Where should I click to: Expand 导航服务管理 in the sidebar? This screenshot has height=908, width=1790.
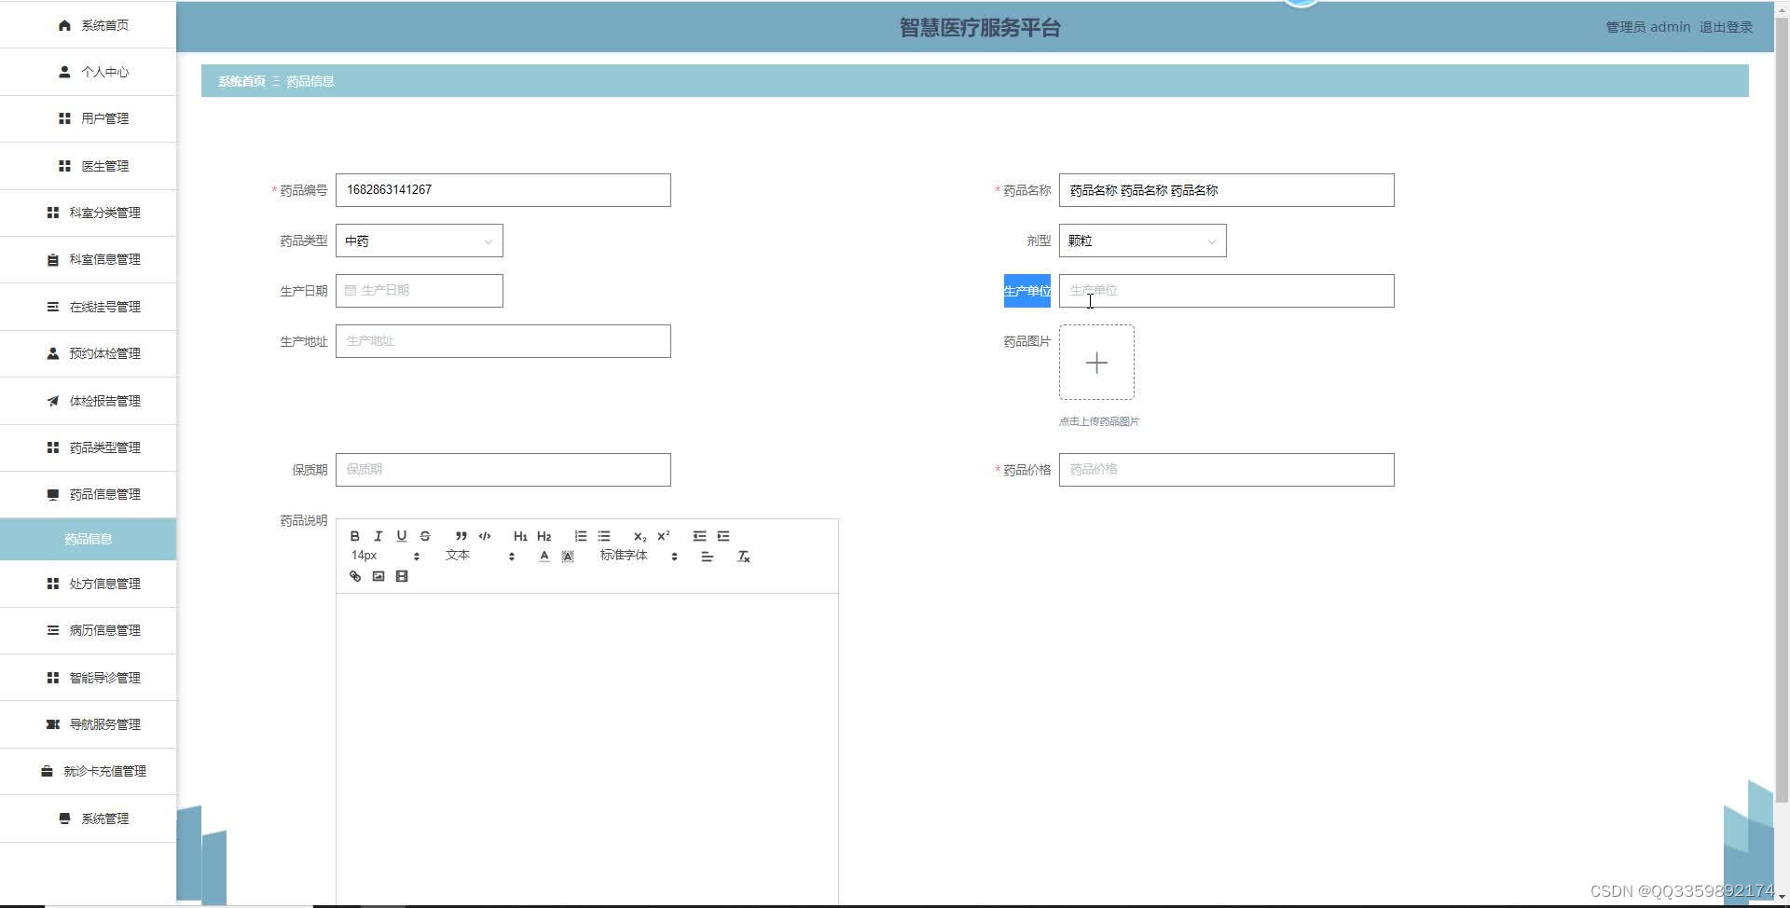coord(88,724)
